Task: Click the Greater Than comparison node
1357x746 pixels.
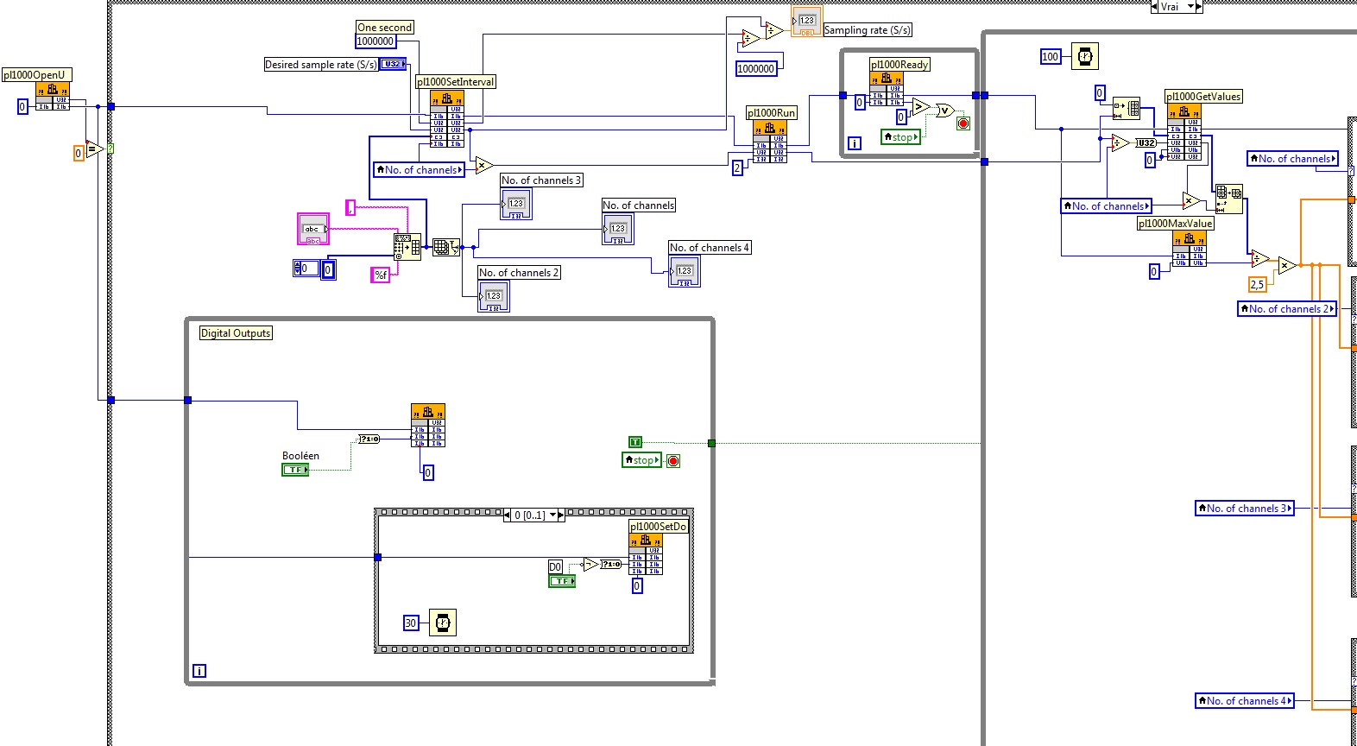Action: [921, 107]
